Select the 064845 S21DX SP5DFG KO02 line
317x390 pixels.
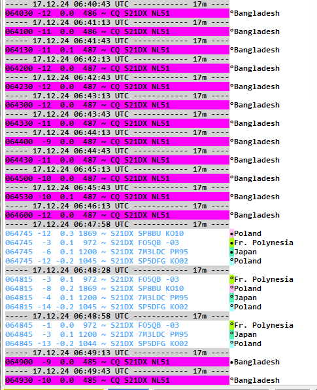(117, 343)
